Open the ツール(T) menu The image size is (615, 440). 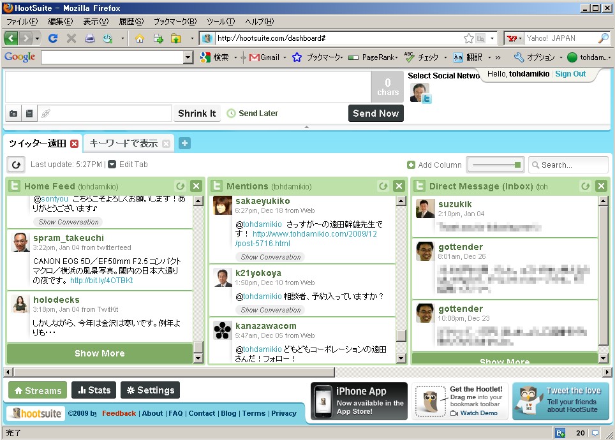pos(221,21)
